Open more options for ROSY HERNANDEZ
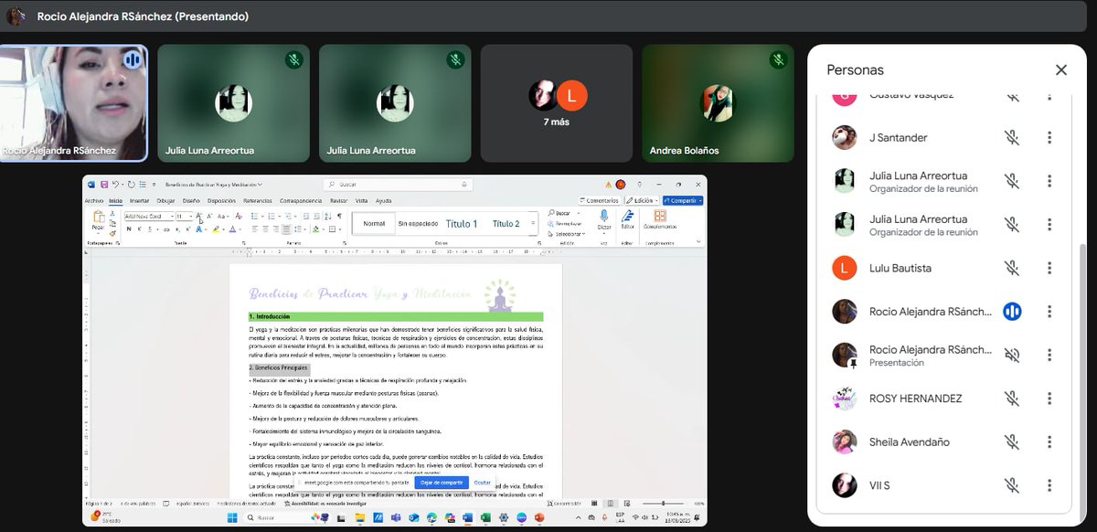Viewport: 1097px width, 532px height. tap(1049, 399)
